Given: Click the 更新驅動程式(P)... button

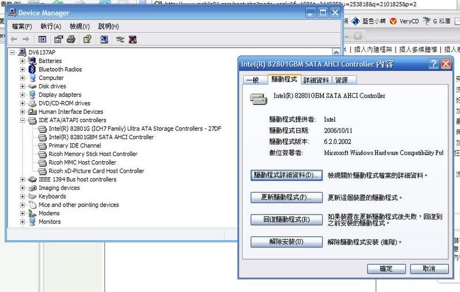Looking at the screenshot, I should tap(286, 197).
